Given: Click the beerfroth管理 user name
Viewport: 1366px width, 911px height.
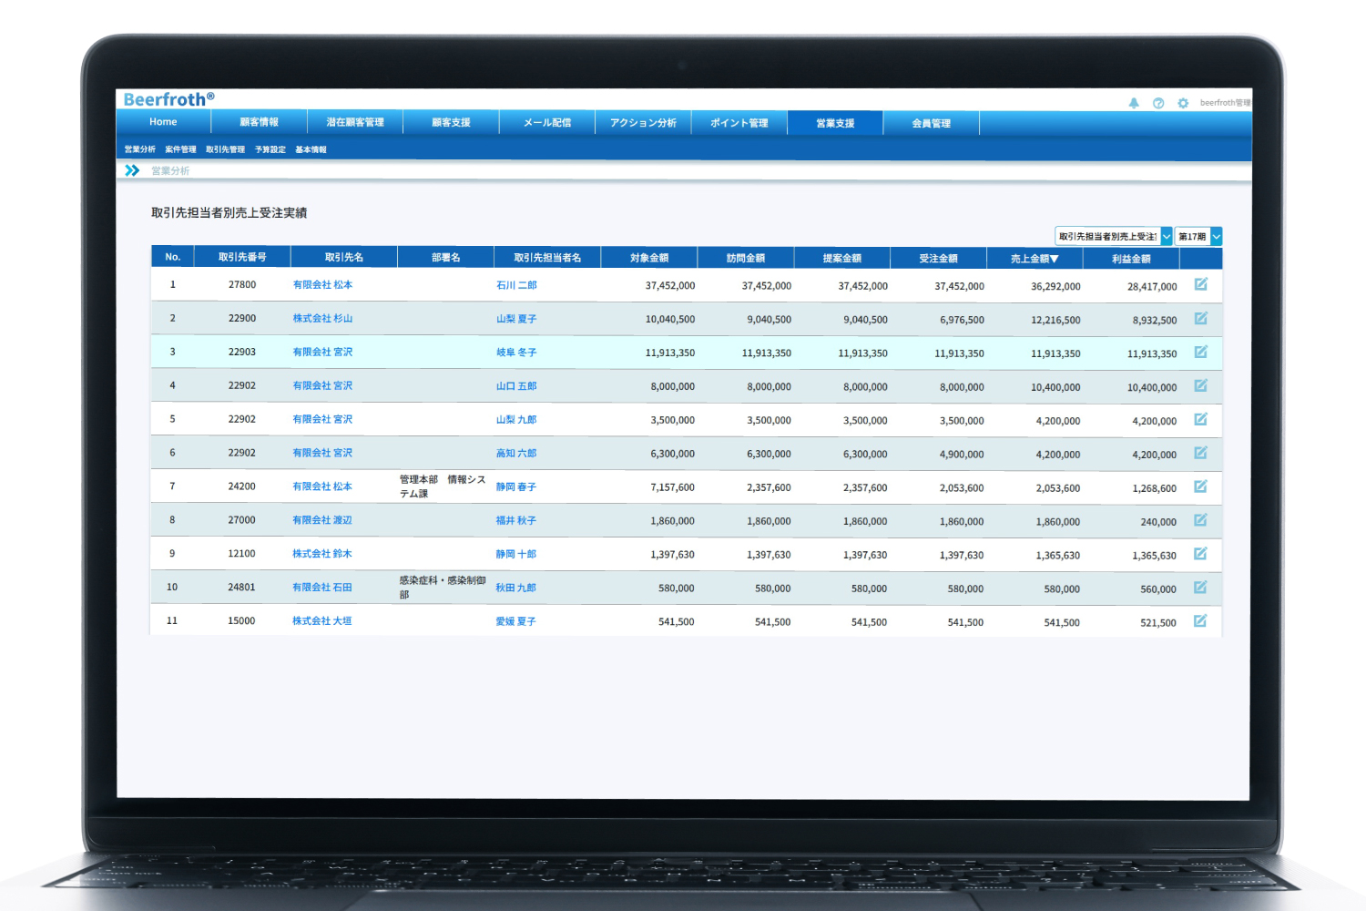Looking at the screenshot, I should [x=1225, y=103].
